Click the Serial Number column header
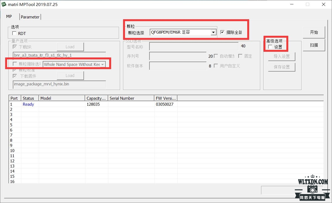The image size is (332, 203). [131, 98]
